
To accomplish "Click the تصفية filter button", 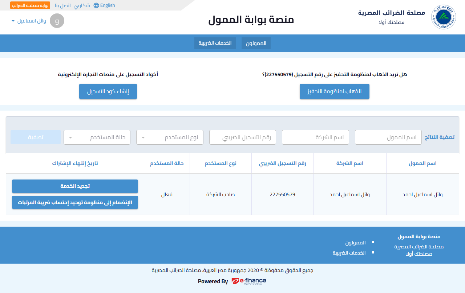I will tap(36, 137).
